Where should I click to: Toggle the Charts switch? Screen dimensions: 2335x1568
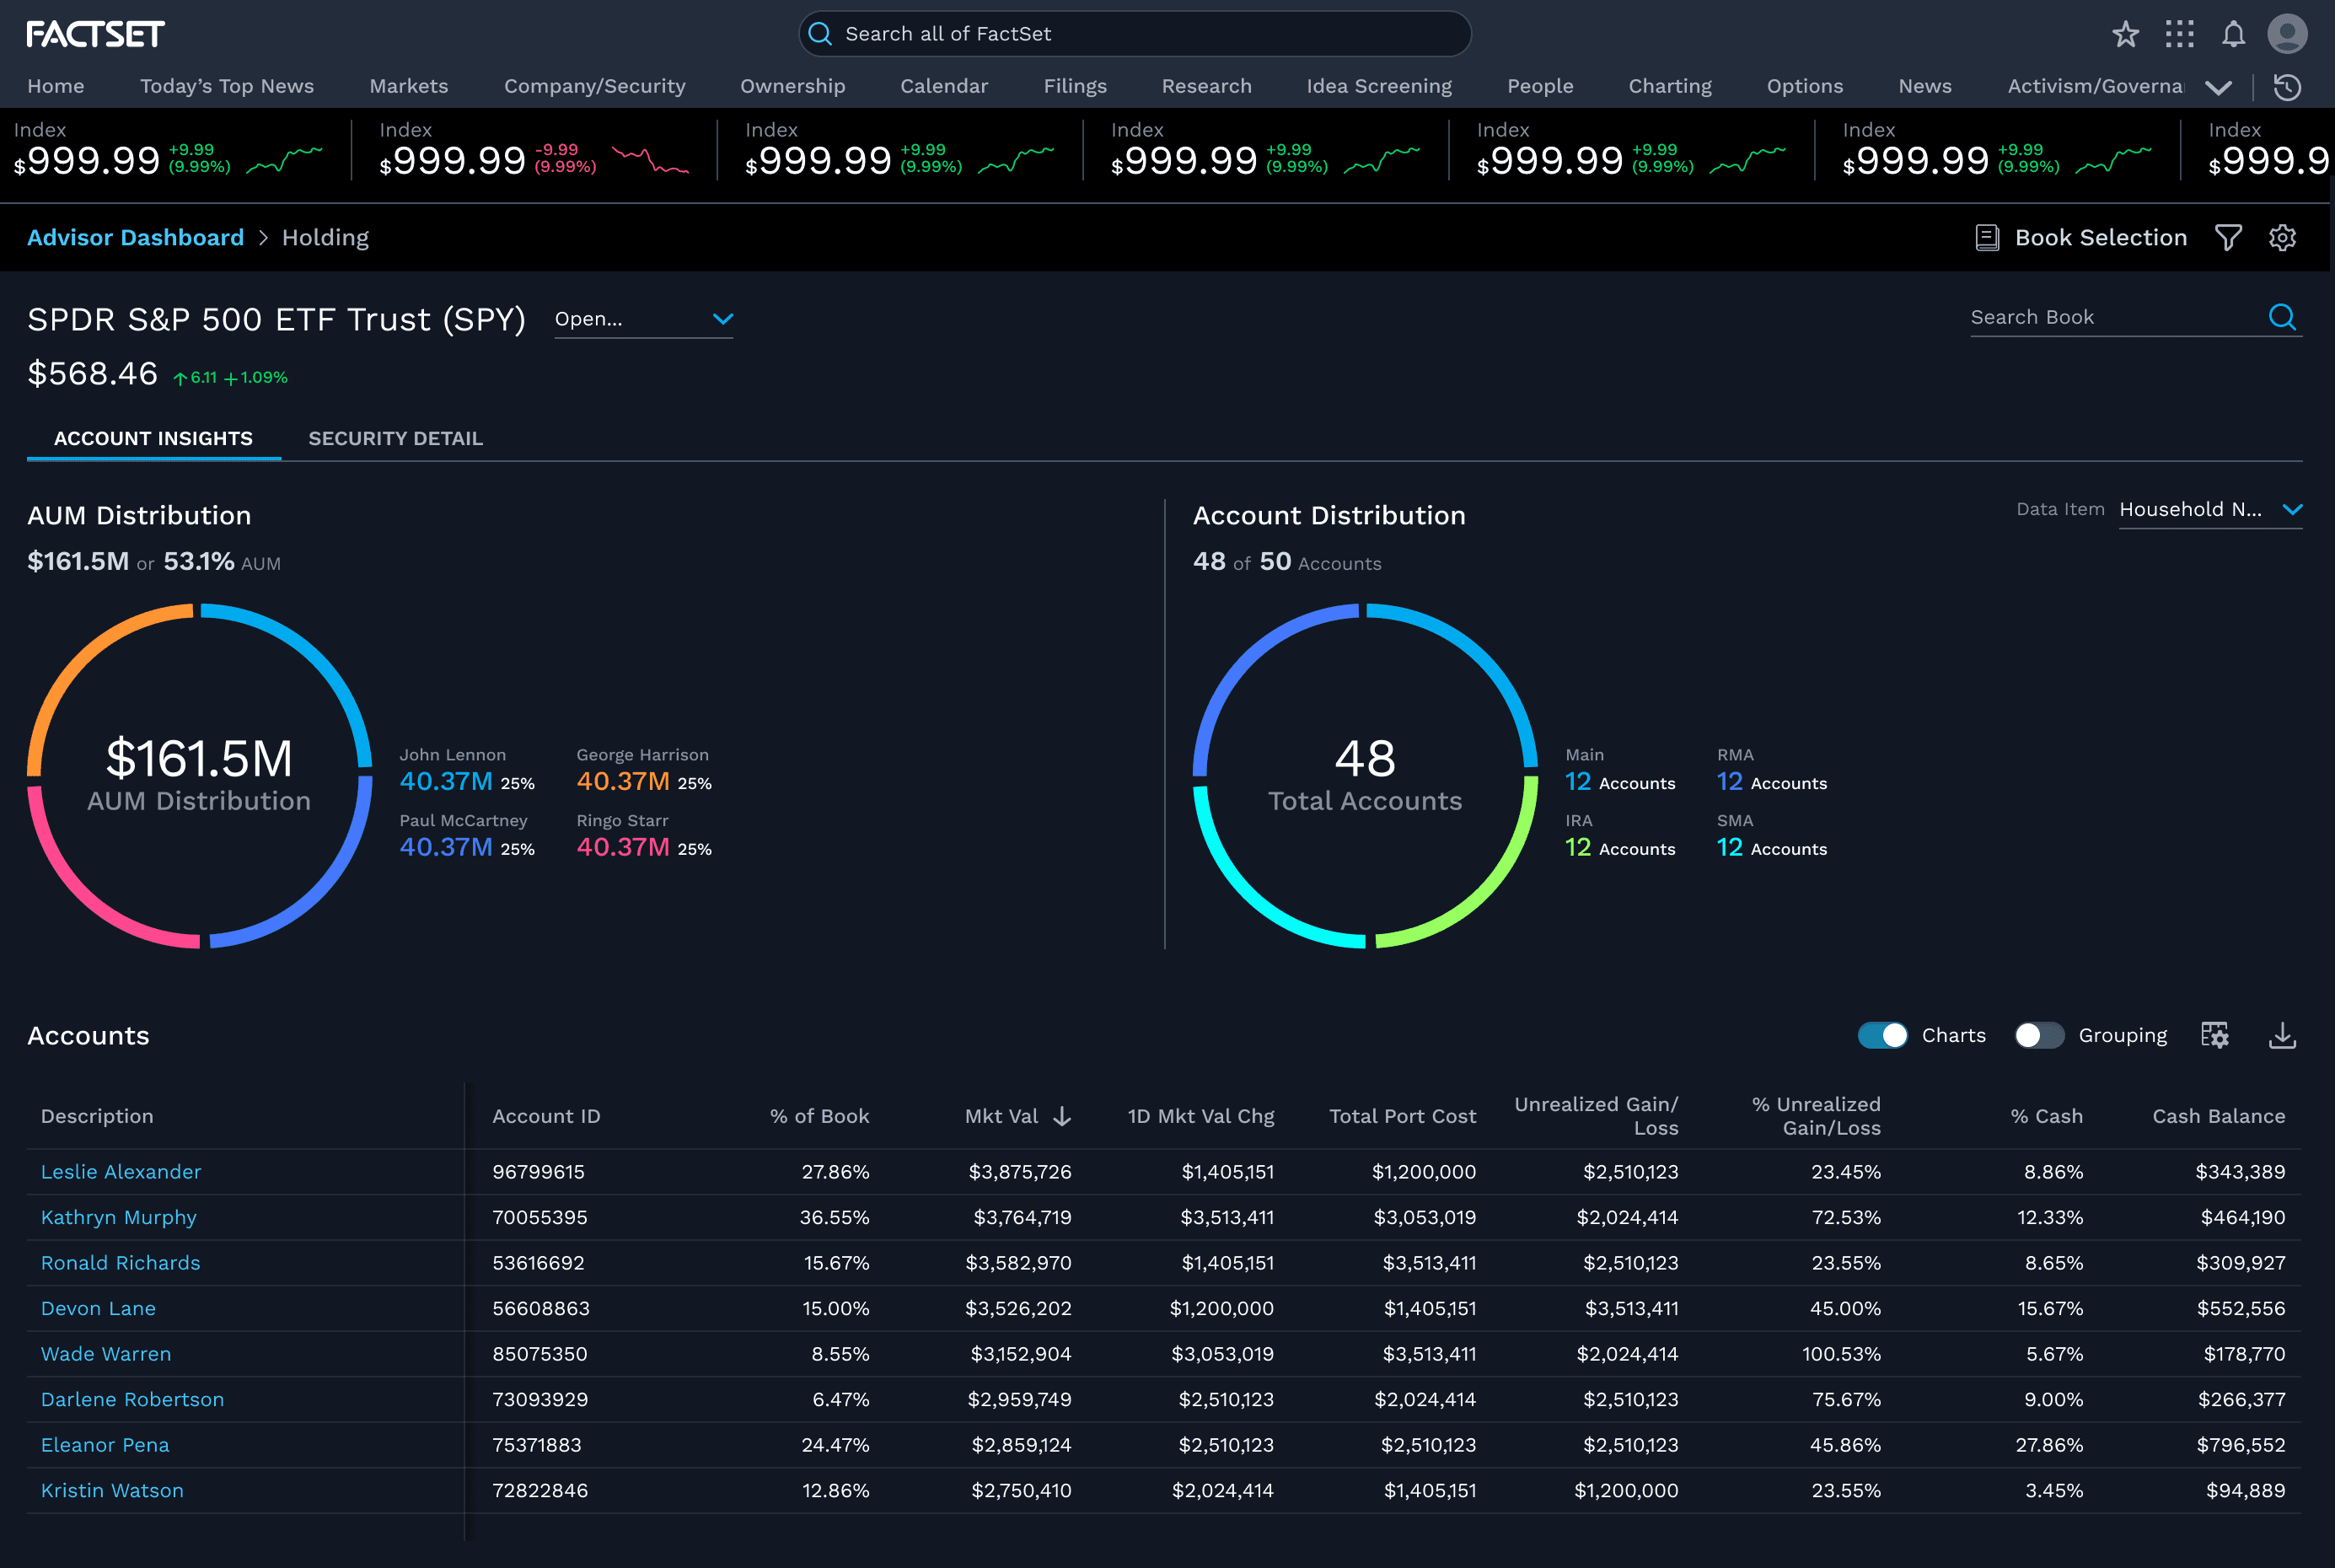tap(1882, 1035)
